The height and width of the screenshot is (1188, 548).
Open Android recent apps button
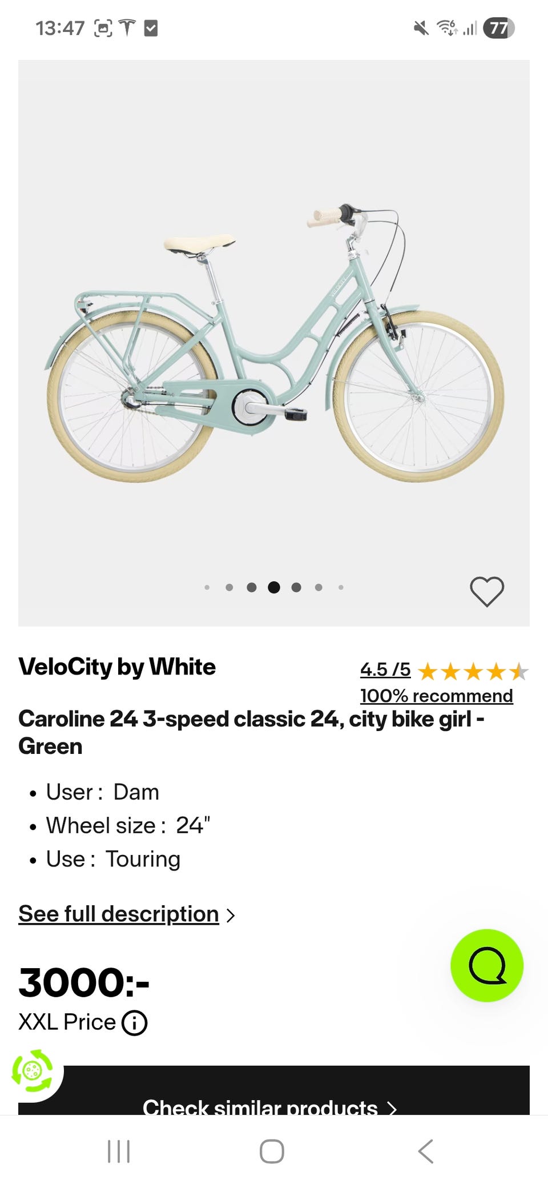119,1151
